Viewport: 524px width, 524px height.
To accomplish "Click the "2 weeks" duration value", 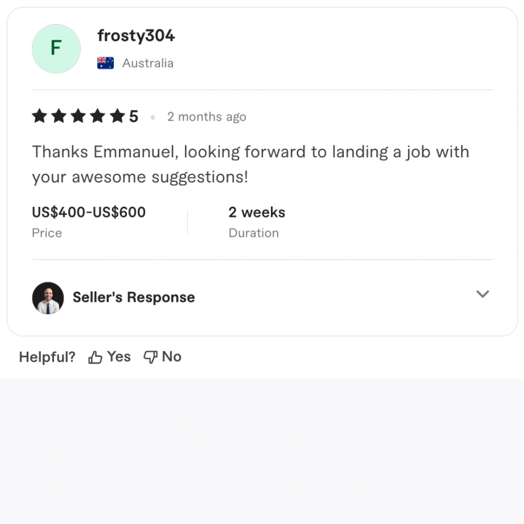I will [257, 212].
